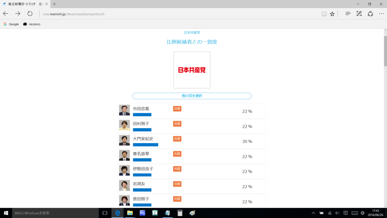Click the touch keyboard tray icon
The width and height of the screenshot is (387, 218).
click(354, 213)
